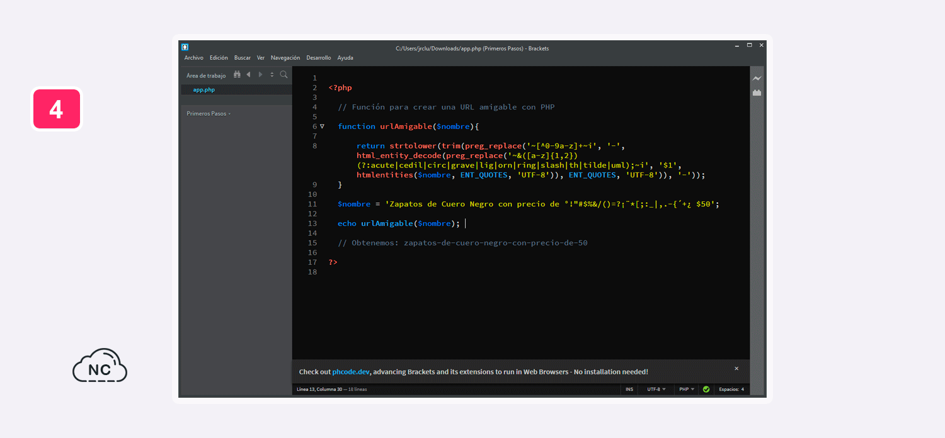945x438 pixels.
Task: Click the indentation size value 4
Action: 743,390
